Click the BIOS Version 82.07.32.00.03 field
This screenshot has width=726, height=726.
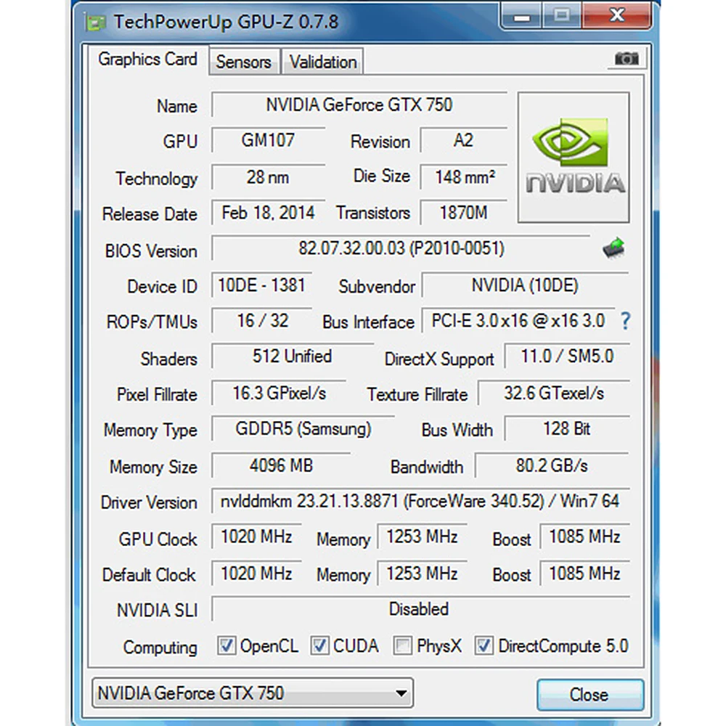(401, 248)
